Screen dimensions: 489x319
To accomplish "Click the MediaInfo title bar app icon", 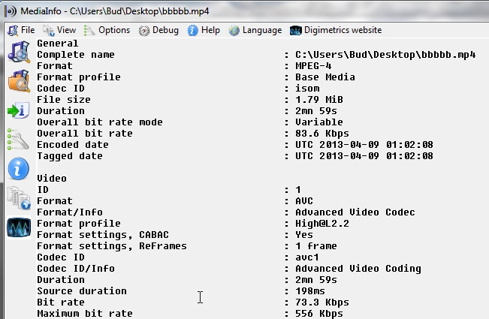I will coord(11,11).
